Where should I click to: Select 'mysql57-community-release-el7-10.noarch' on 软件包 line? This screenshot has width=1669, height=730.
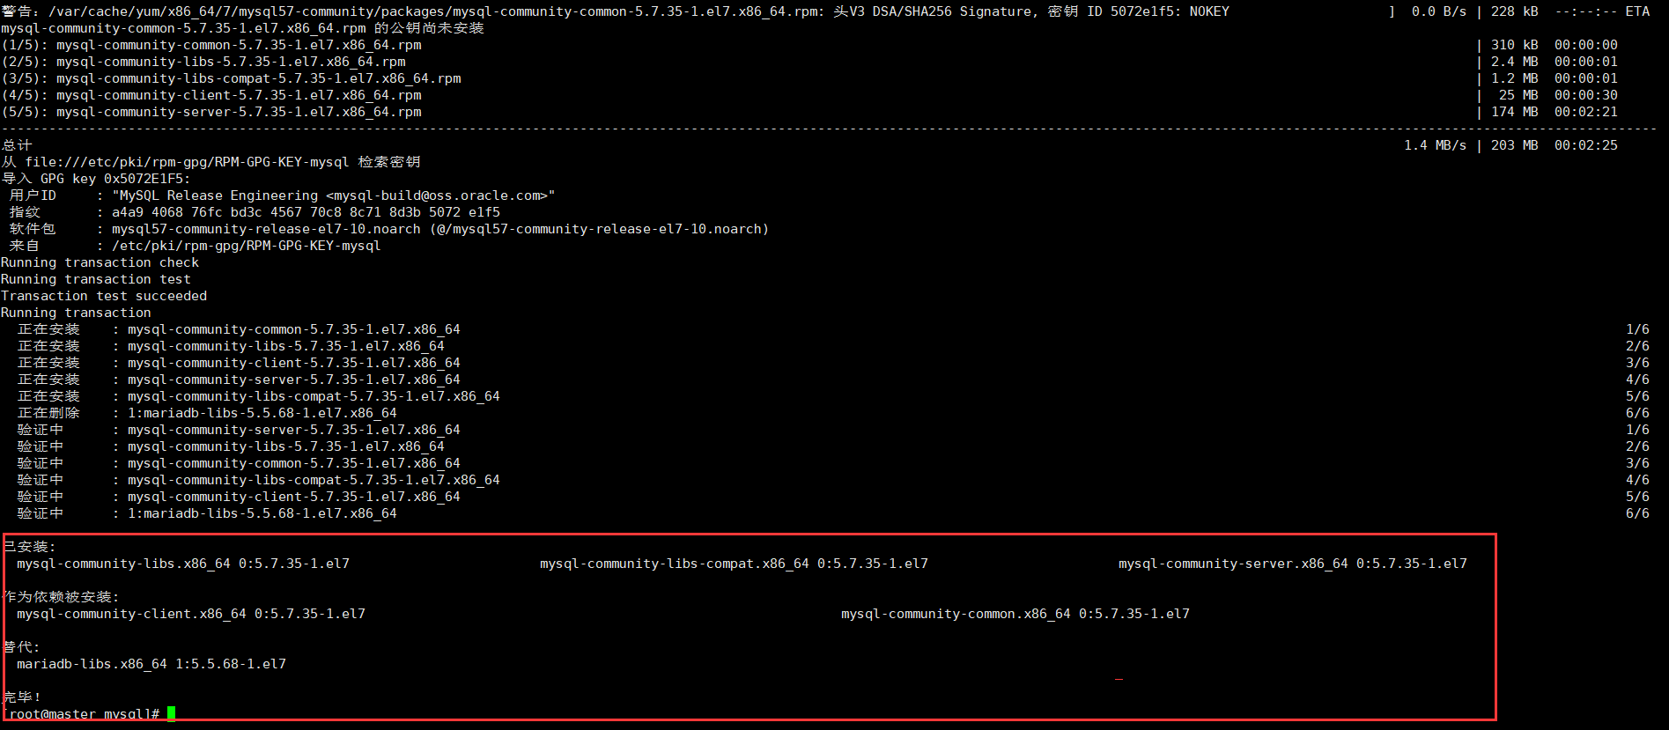coord(266,229)
